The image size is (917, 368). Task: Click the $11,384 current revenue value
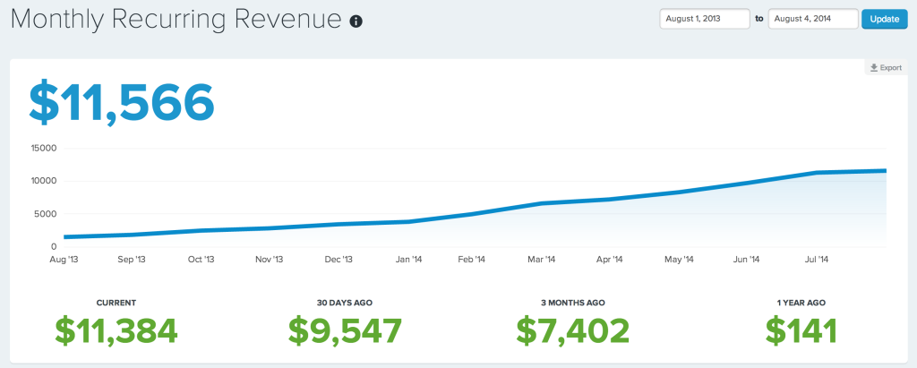pos(116,329)
